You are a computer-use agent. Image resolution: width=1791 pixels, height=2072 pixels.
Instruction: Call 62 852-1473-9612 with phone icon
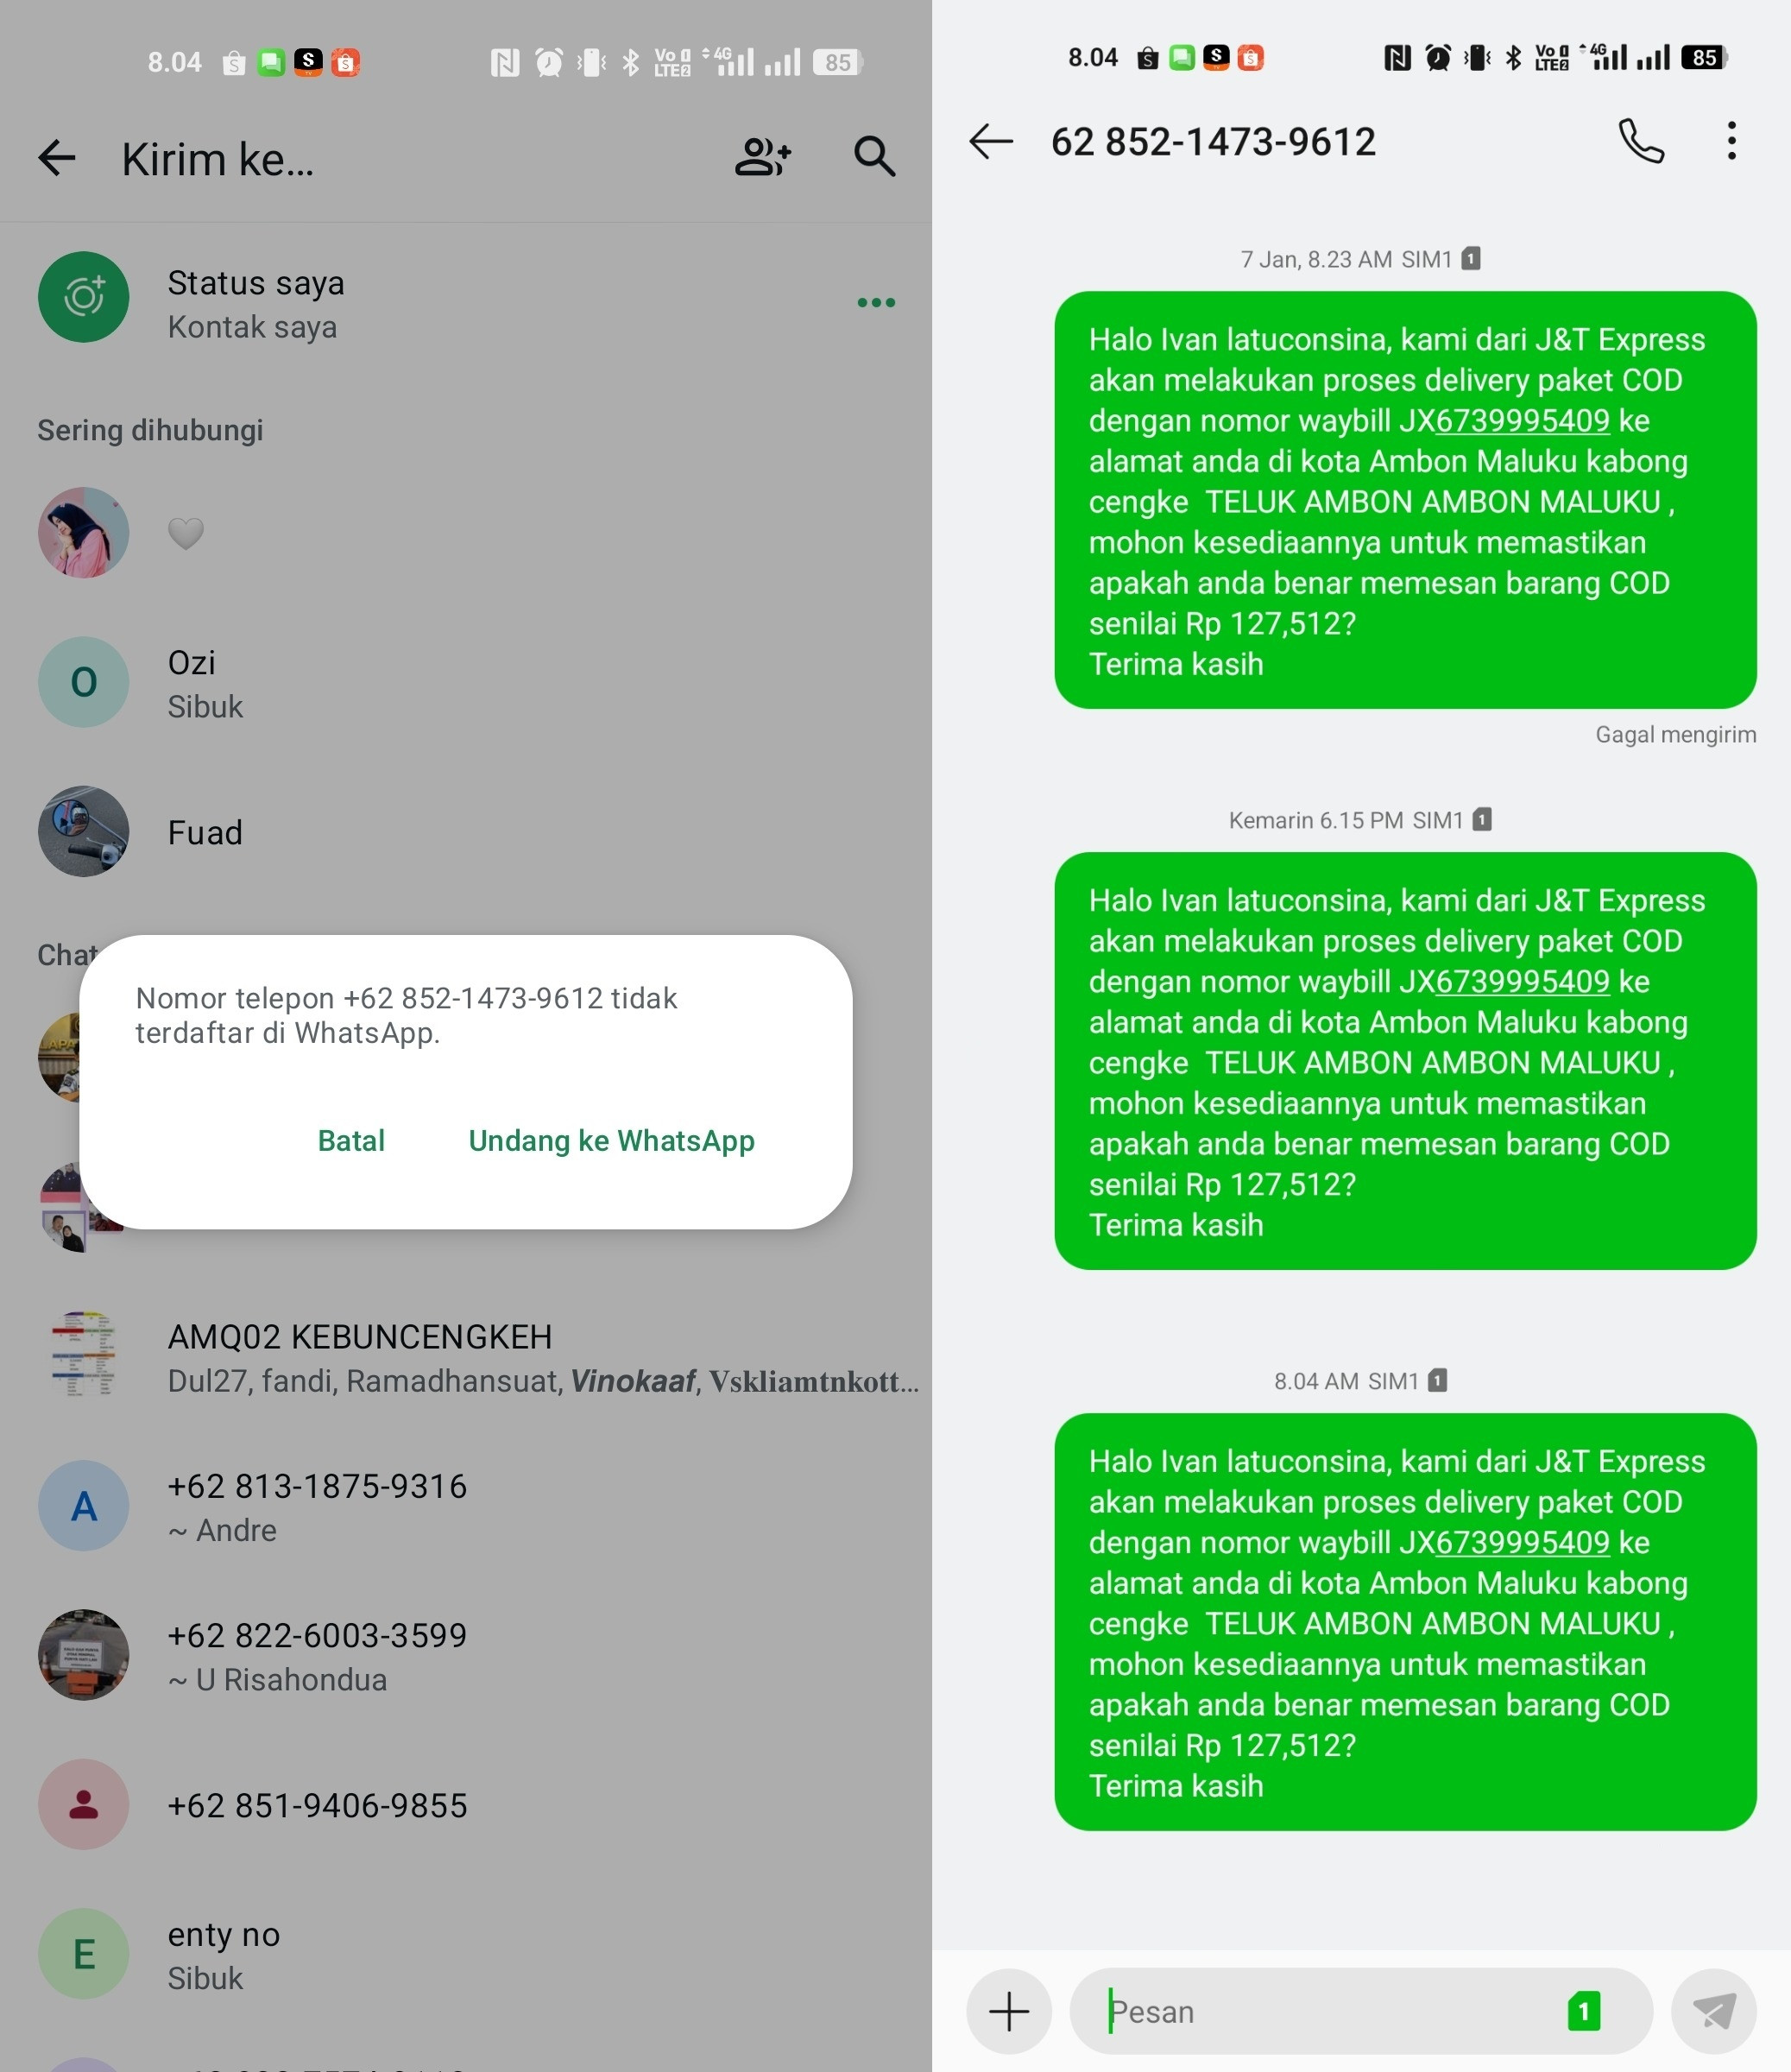pos(1641,141)
